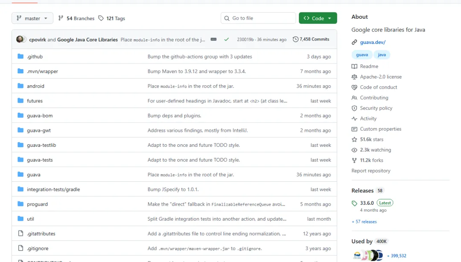Click the .mvn/wrapper folder icon

[x=20, y=71]
